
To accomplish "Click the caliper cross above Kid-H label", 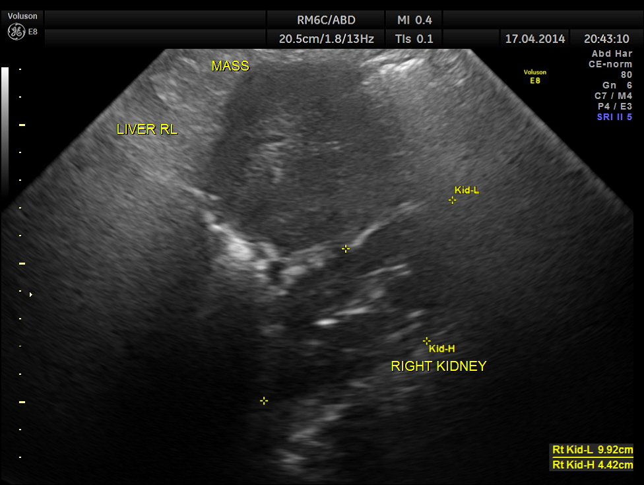I will click(x=426, y=340).
